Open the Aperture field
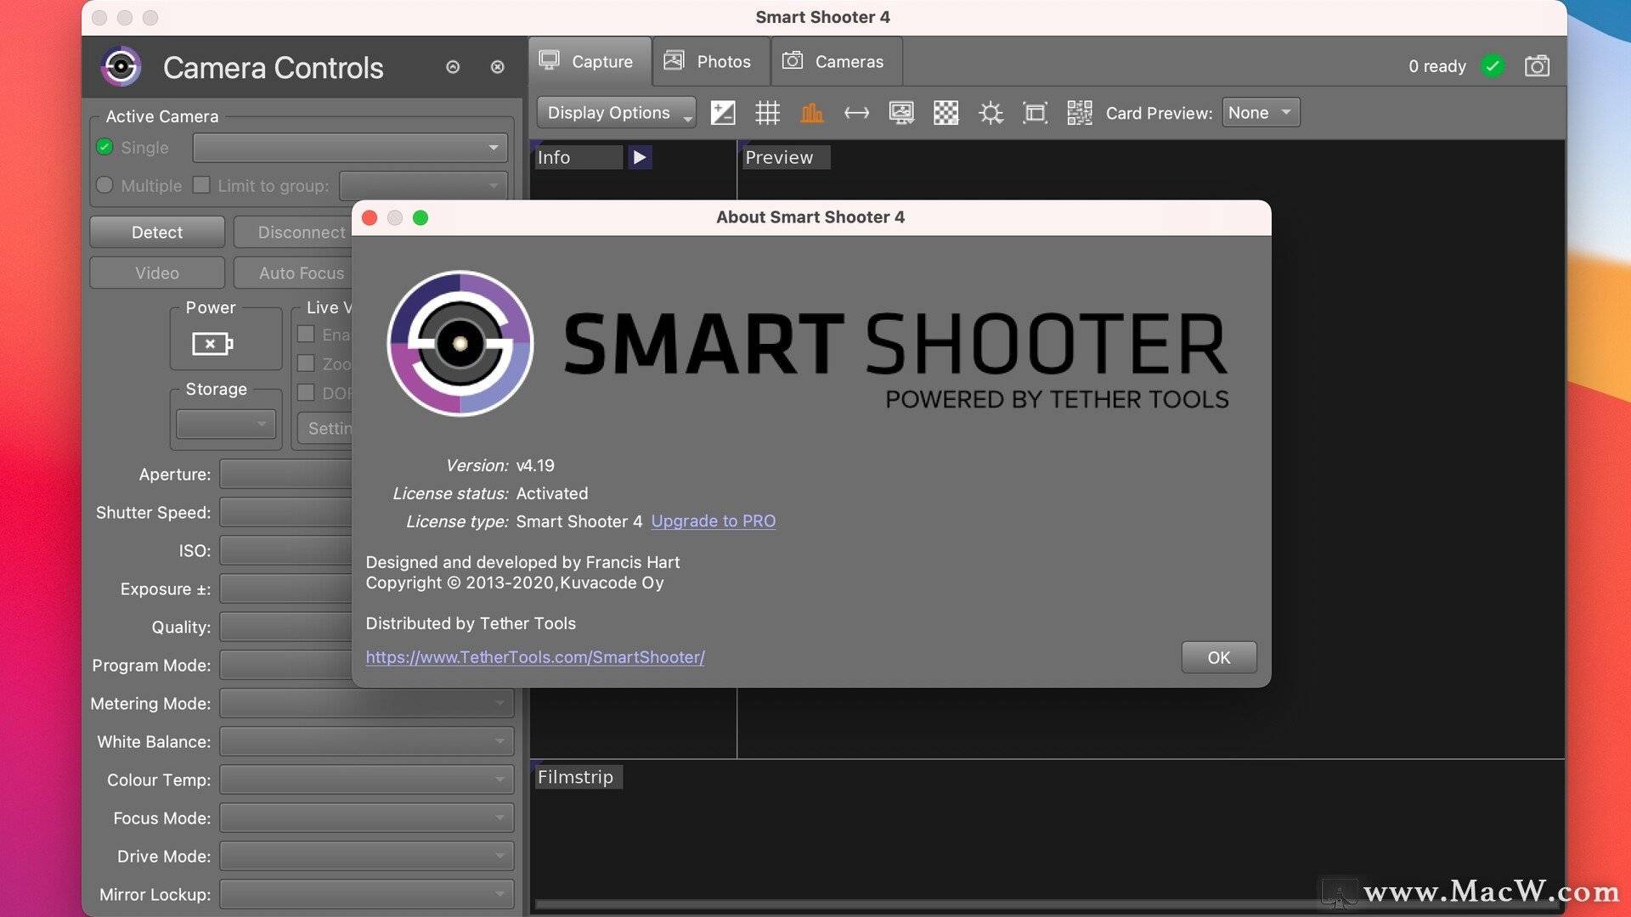This screenshot has height=917, width=1631. [x=285, y=474]
